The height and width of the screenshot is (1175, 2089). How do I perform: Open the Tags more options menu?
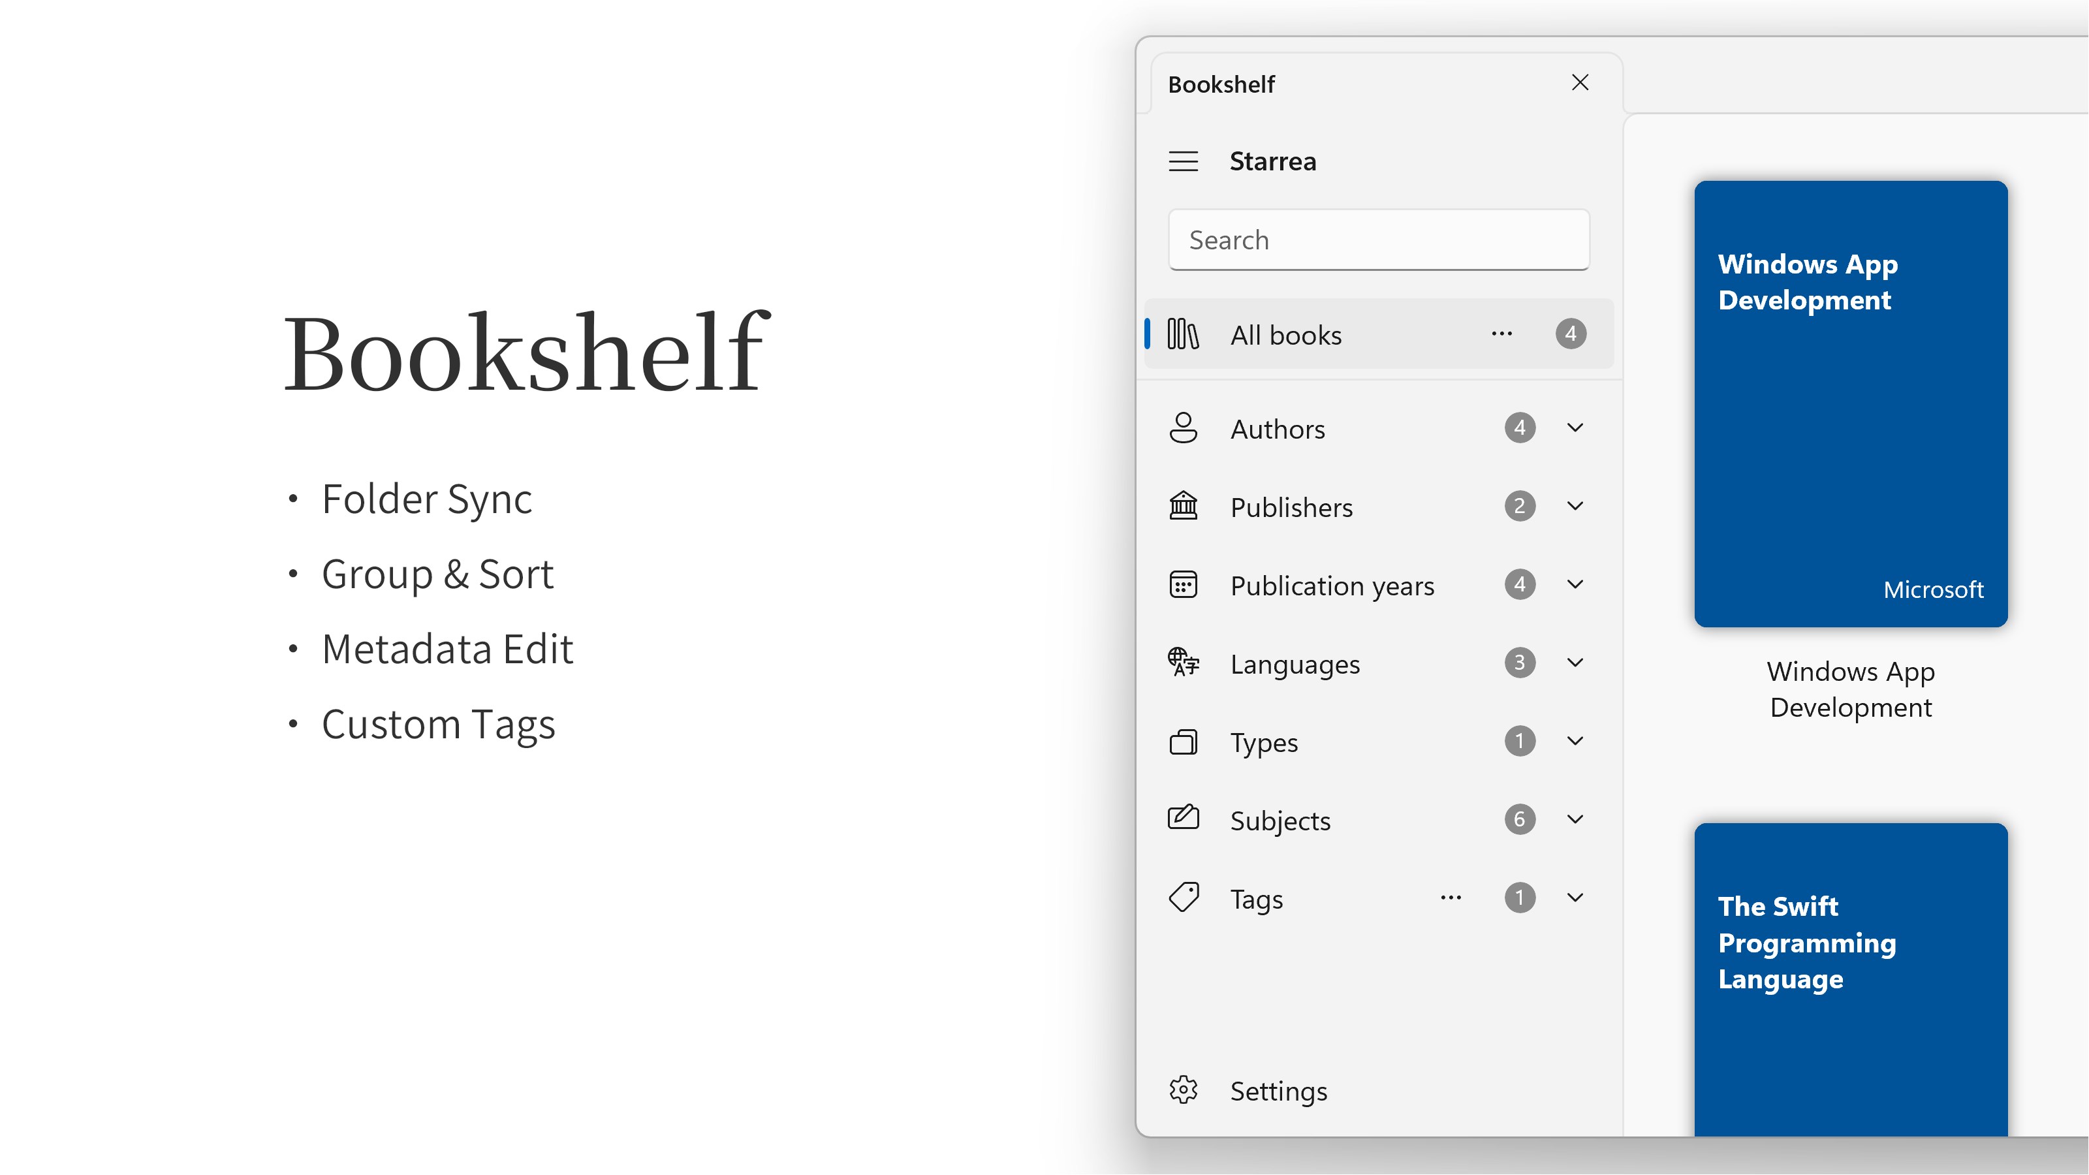tap(1450, 898)
